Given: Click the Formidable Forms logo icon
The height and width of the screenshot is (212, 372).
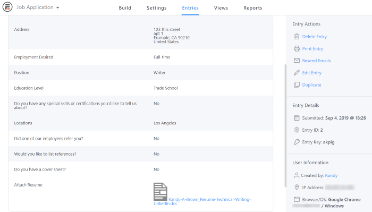Looking at the screenshot, I should [7, 7].
